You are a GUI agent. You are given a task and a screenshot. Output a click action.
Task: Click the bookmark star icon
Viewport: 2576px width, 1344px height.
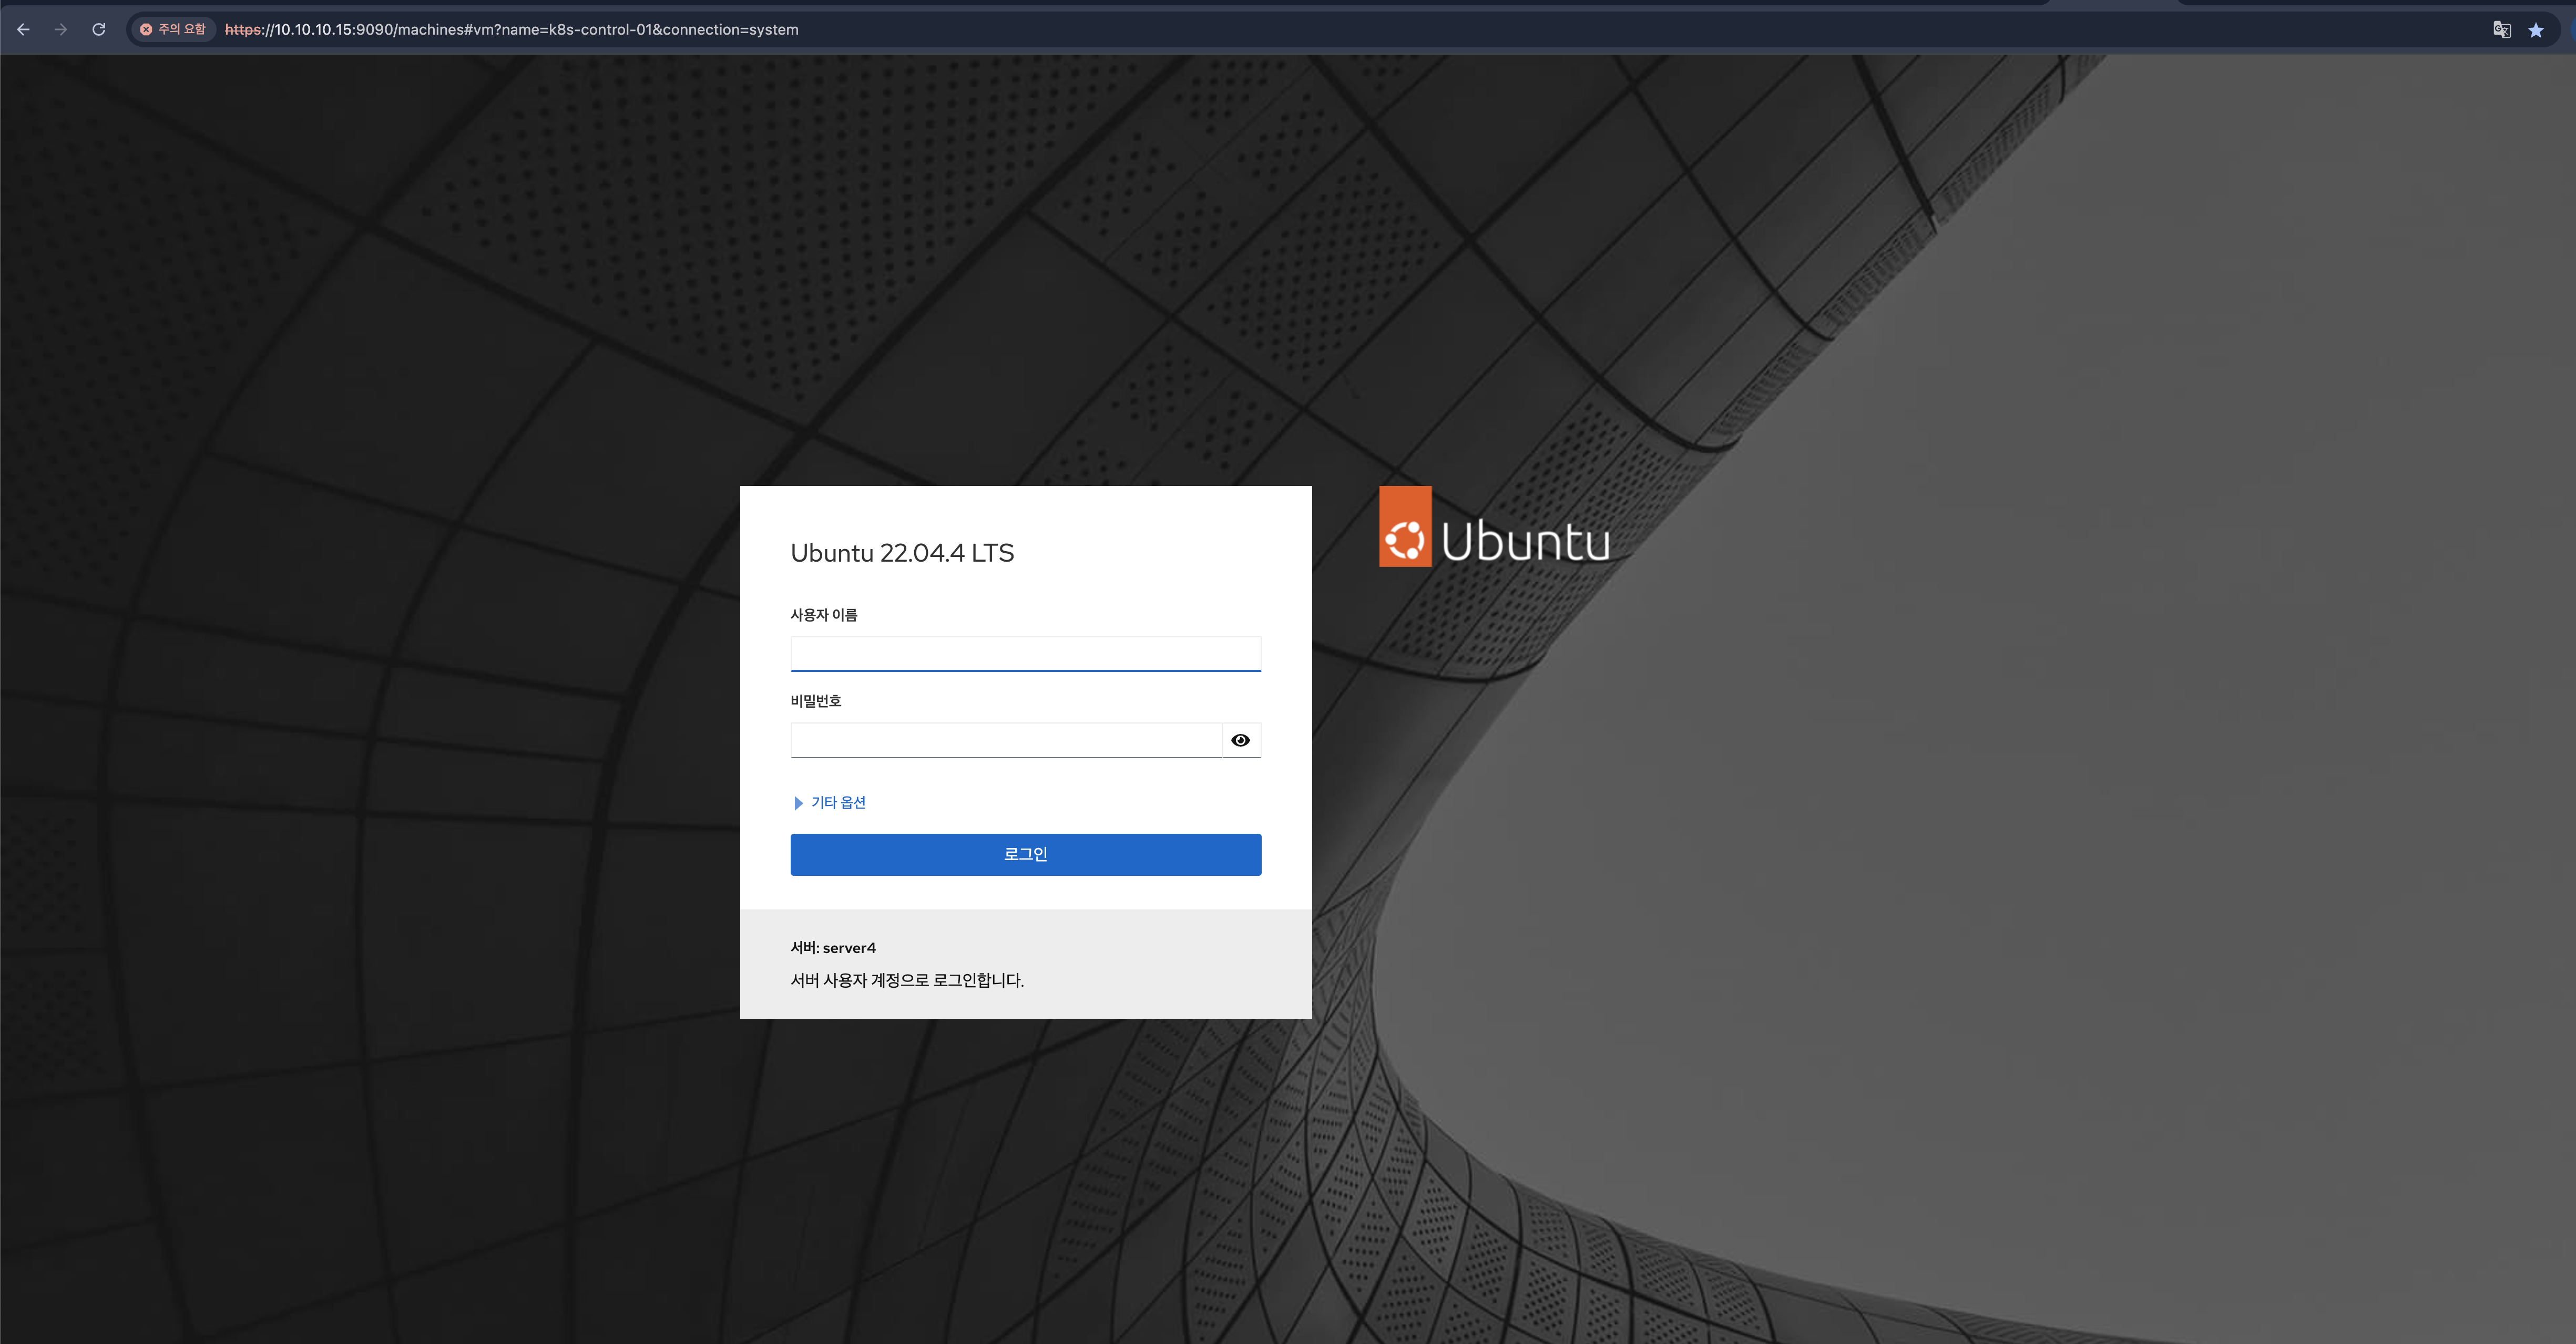tap(2535, 30)
